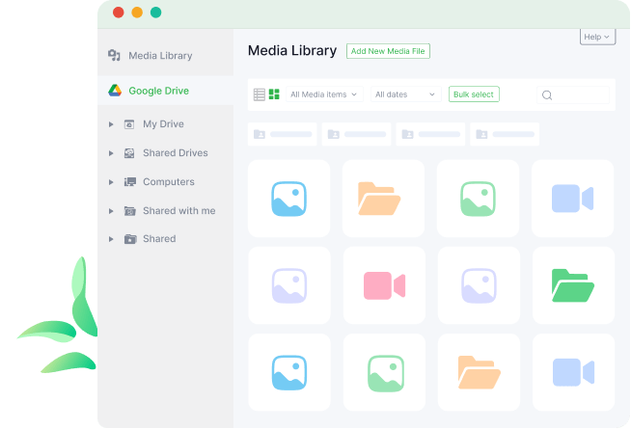This screenshot has width=631, height=429.
Task: Click the magnifier search icon
Action: [x=547, y=95]
